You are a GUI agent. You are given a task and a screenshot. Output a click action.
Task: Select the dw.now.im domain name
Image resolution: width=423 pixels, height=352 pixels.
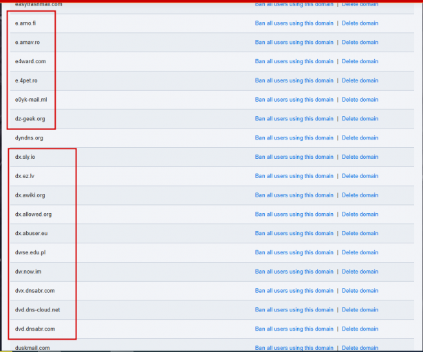point(28,272)
